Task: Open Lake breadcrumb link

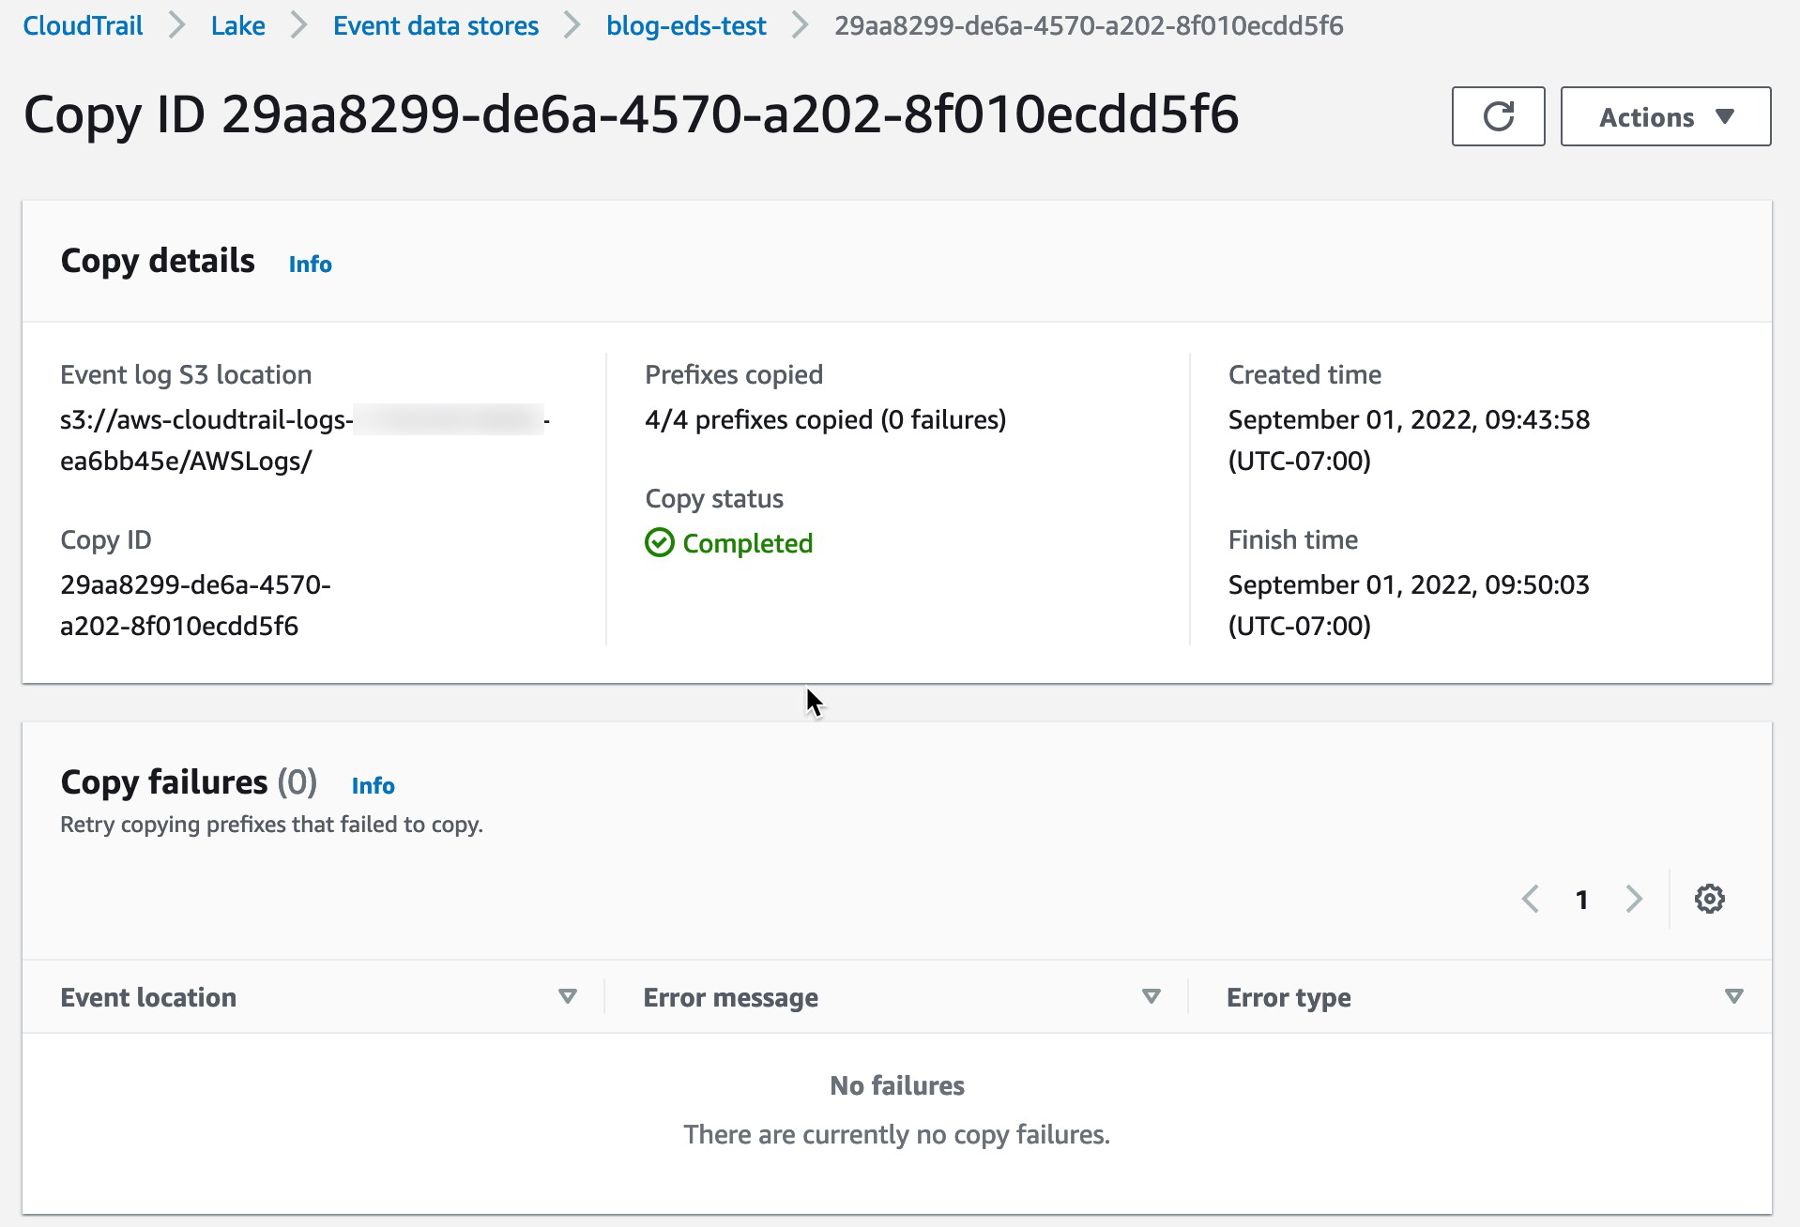Action: click(237, 25)
